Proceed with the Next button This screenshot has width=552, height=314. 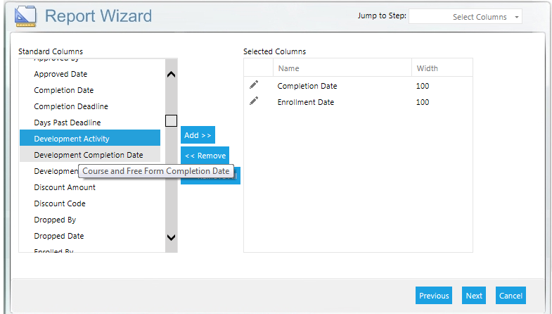point(474,296)
